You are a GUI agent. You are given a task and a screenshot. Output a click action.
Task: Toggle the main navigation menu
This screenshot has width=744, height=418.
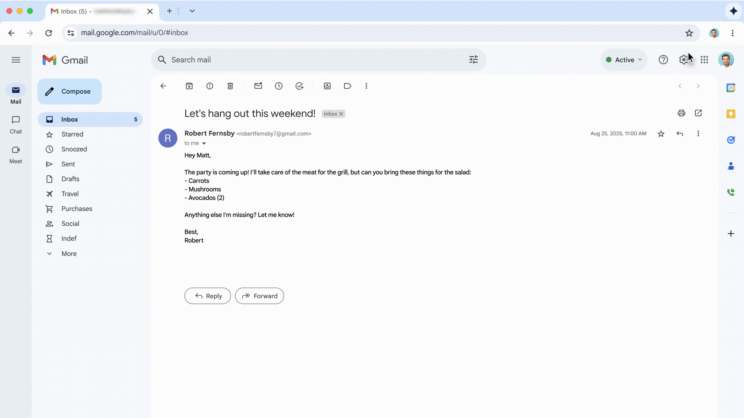pos(15,60)
